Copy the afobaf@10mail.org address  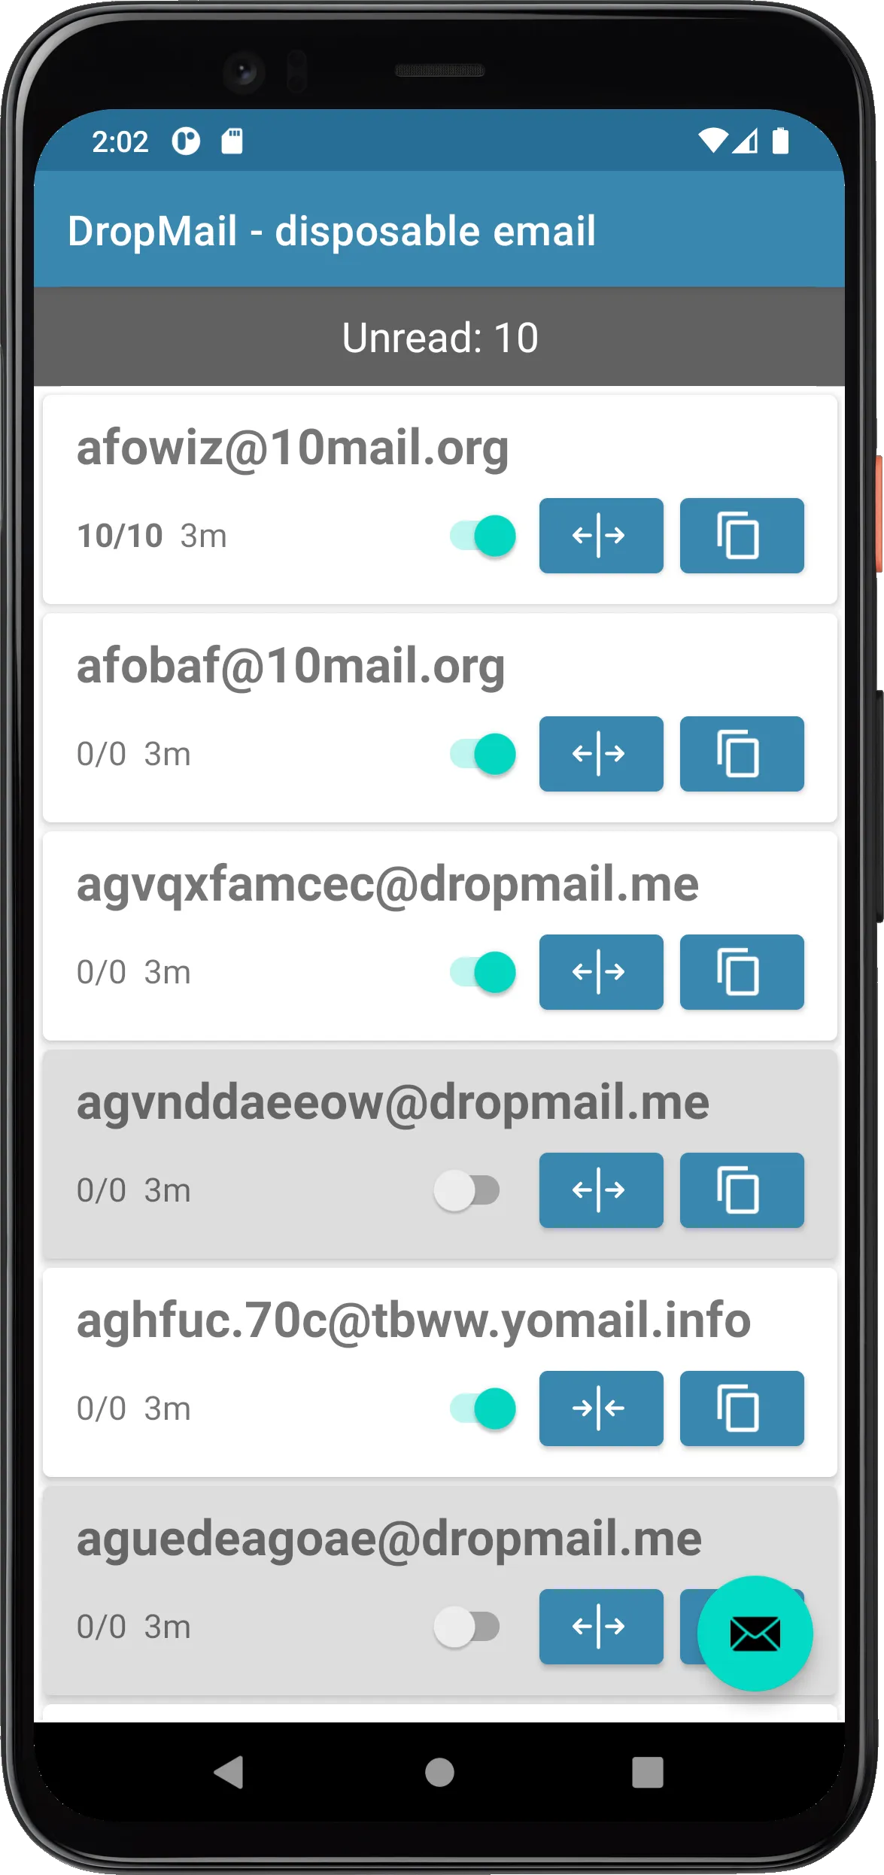pyautogui.click(x=742, y=754)
